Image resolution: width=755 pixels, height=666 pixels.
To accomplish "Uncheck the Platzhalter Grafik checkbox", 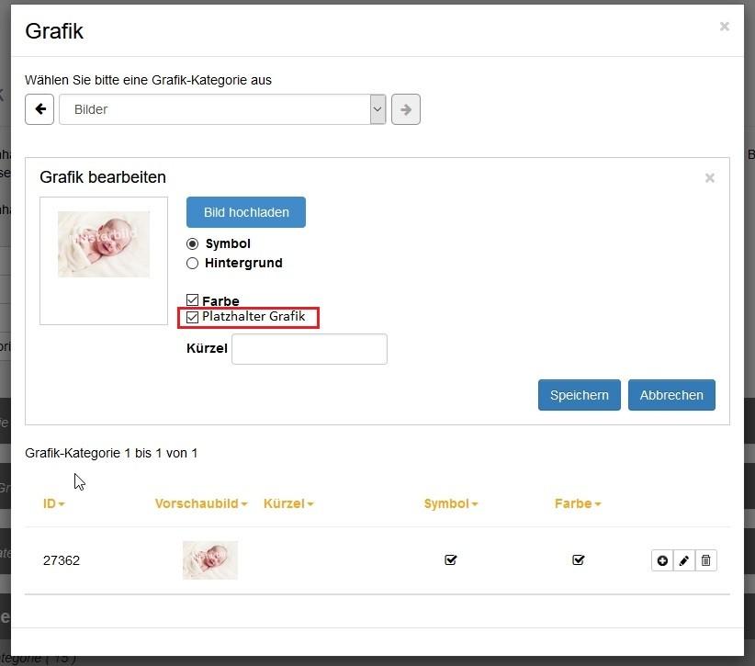I will click(192, 317).
